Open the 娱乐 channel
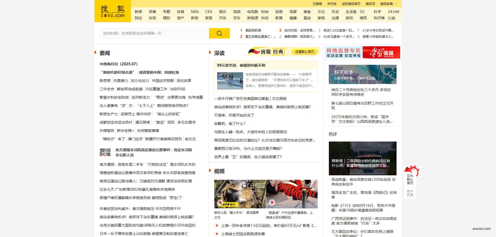Viewport: 496px width, 237px height. pos(223,12)
